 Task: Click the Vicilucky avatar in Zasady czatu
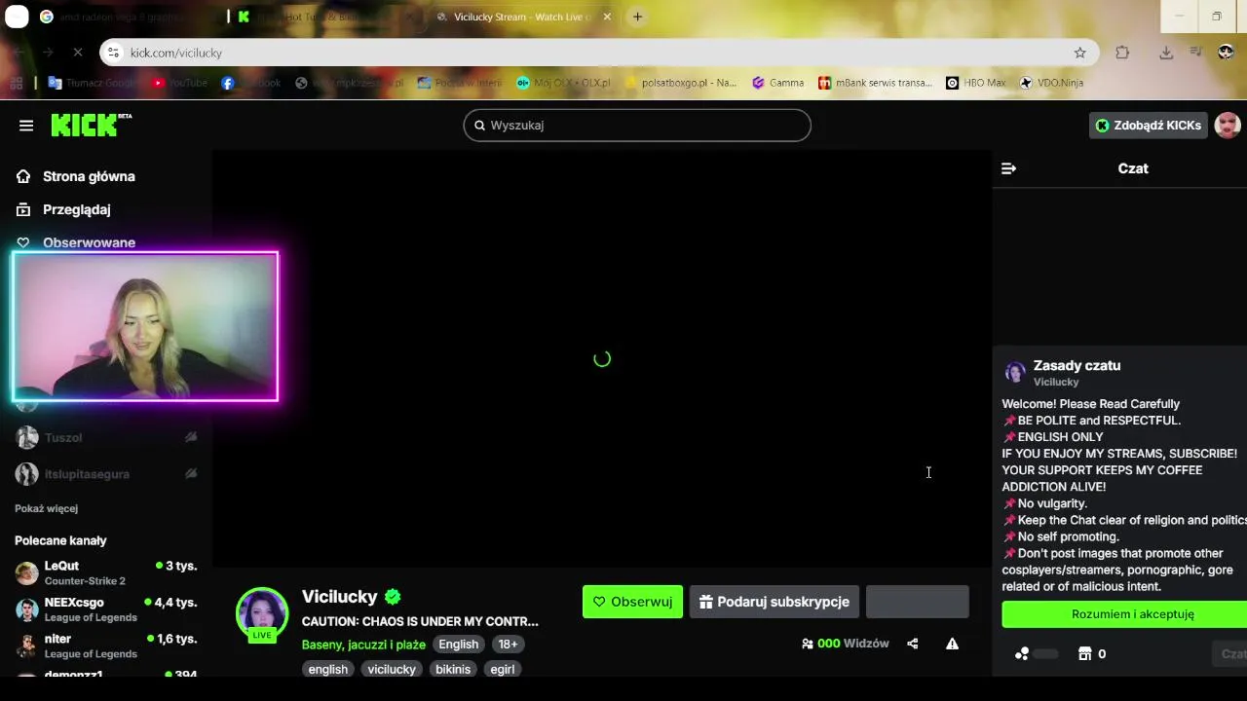click(x=1015, y=372)
